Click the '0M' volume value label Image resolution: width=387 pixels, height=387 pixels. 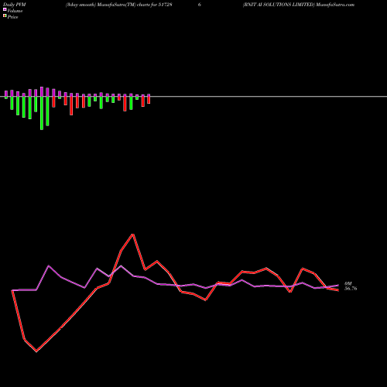click(348, 284)
